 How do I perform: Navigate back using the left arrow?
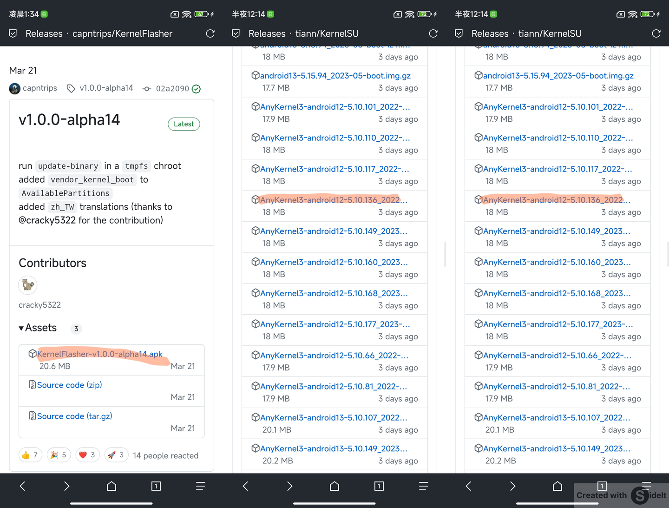(22, 486)
